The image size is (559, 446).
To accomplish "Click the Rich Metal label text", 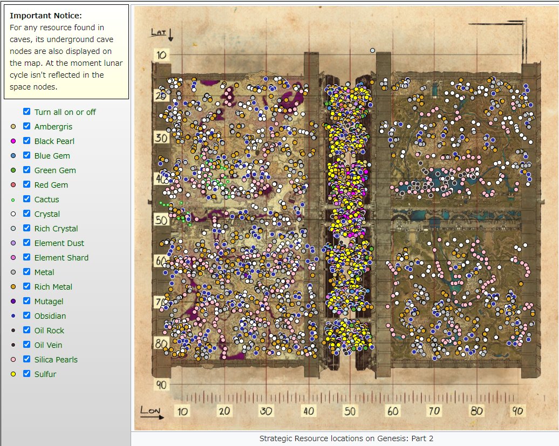I will tap(53, 287).
